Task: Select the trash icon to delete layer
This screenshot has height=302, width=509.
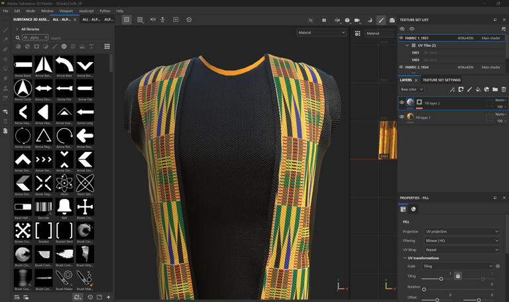Action: (504, 89)
